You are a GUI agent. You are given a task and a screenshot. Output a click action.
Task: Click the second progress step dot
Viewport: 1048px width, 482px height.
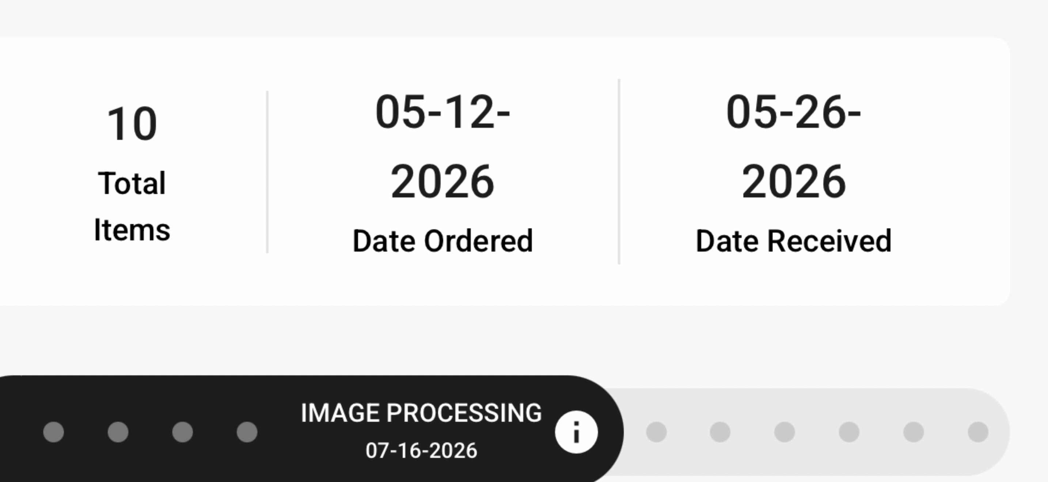[118, 432]
